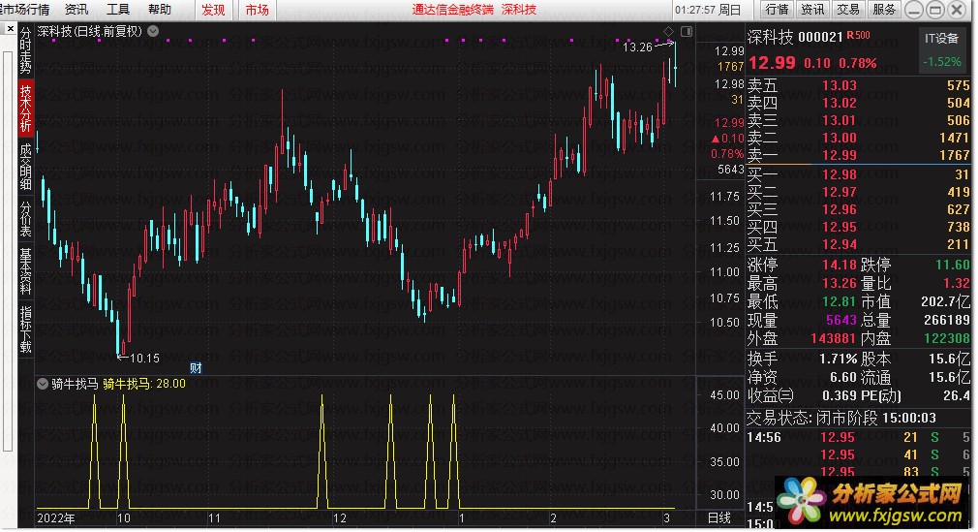
Task: Click the 交易状态 status line
Action: click(841, 418)
